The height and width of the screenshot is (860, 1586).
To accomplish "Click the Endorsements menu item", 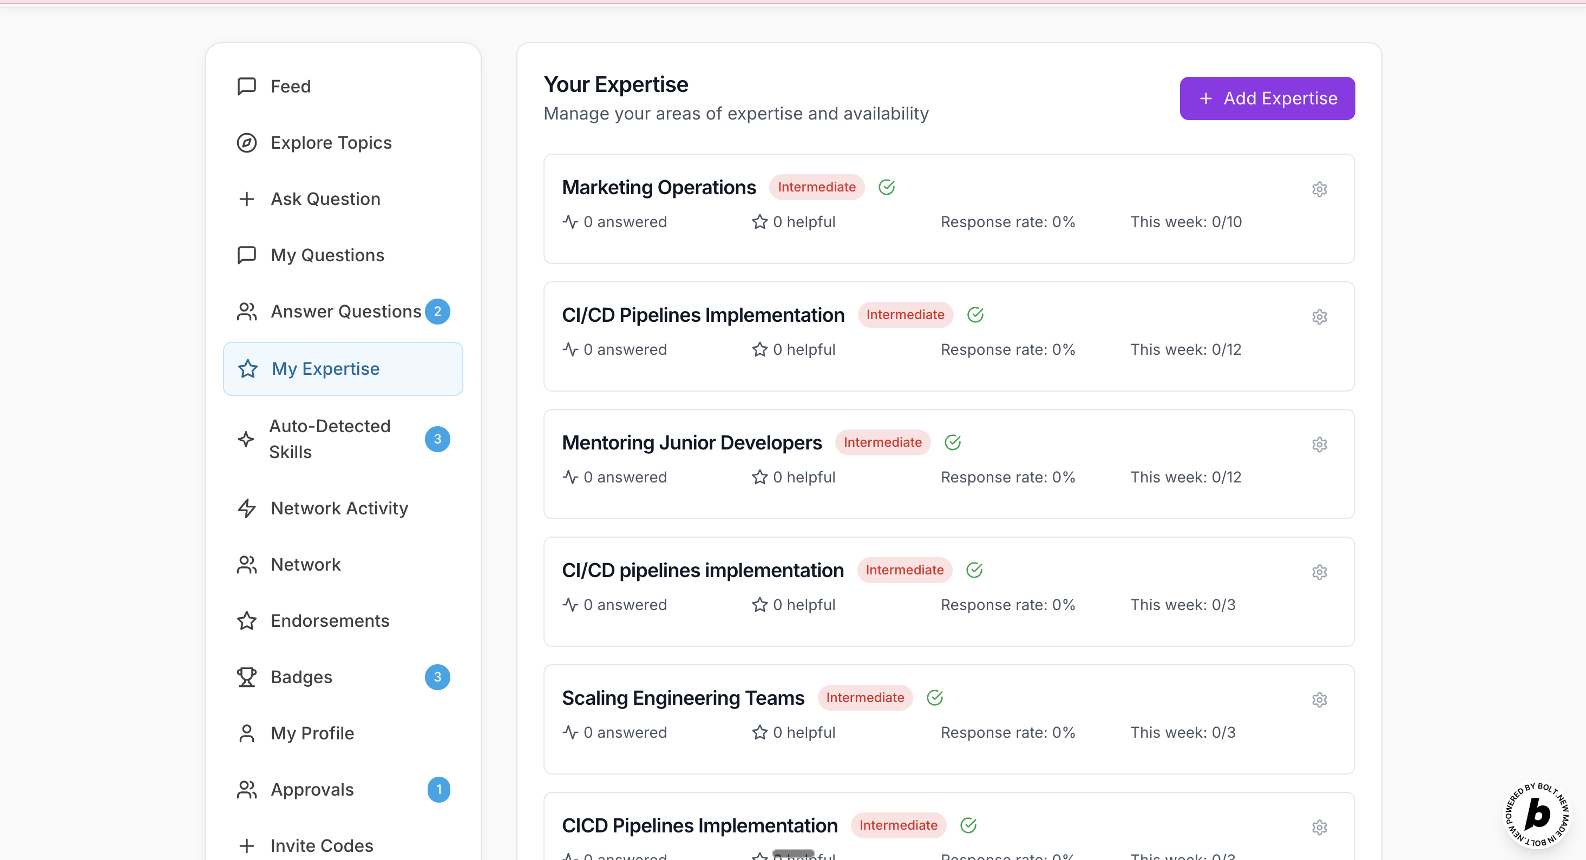I will (330, 621).
